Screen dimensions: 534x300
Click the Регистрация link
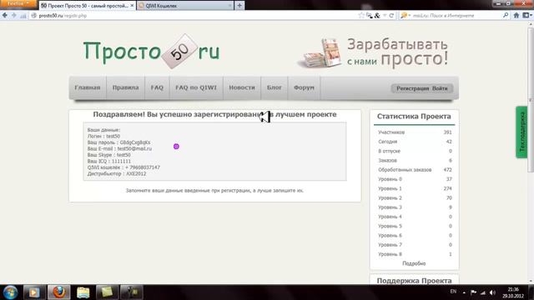[x=412, y=88]
